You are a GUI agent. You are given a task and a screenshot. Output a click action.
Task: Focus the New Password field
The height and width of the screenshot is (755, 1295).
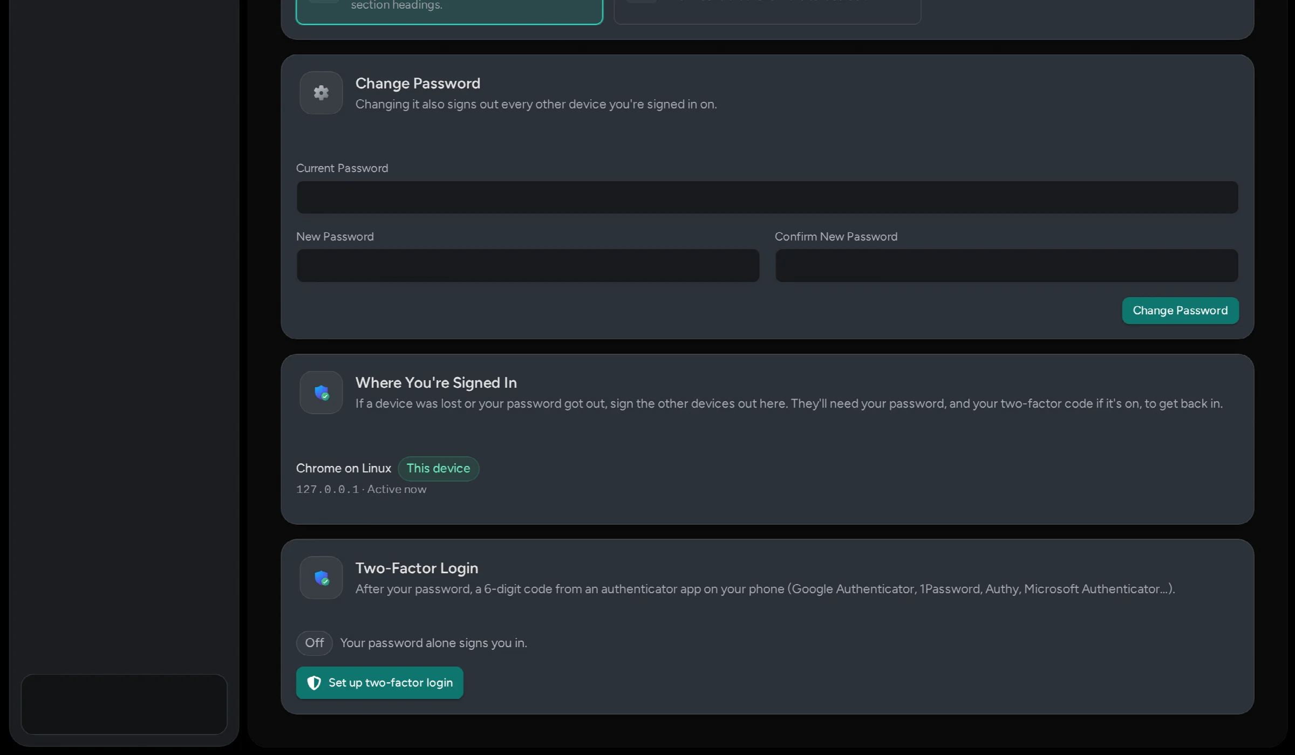tap(528, 265)
